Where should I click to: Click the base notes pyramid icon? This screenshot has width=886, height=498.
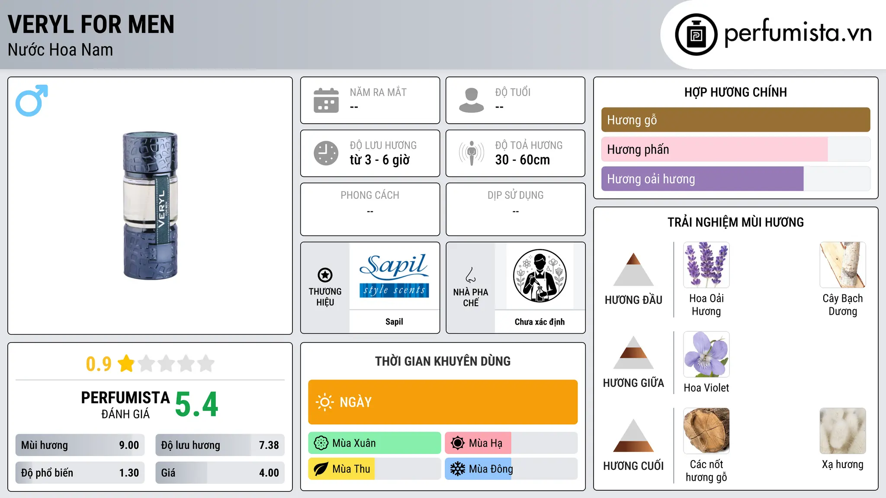point(633,435)
